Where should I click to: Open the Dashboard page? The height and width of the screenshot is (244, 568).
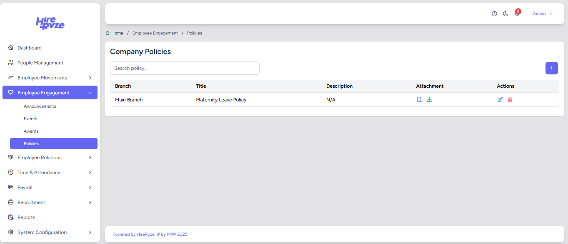point(29,48)
